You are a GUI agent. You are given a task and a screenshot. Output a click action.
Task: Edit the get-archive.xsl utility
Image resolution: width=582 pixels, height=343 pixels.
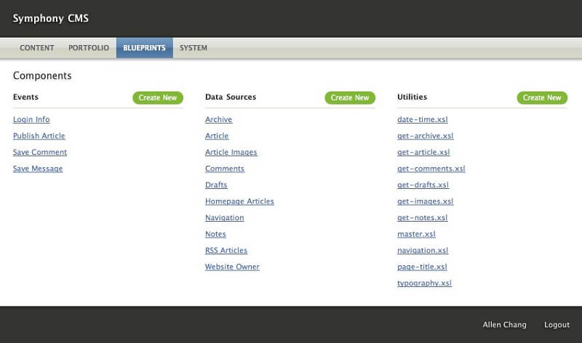pos(426,136)
